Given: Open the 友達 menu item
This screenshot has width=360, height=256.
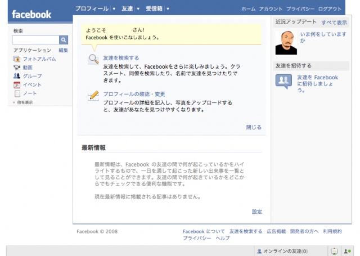Looking at the screenshot, I should [x=127, y=9].
